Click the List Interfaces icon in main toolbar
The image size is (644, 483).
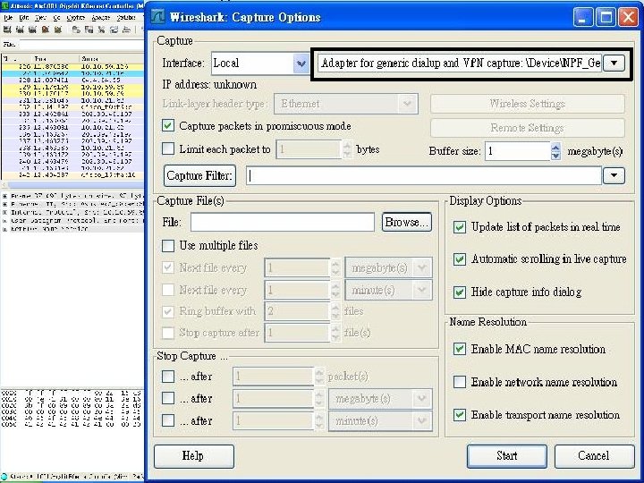[7, 30]
